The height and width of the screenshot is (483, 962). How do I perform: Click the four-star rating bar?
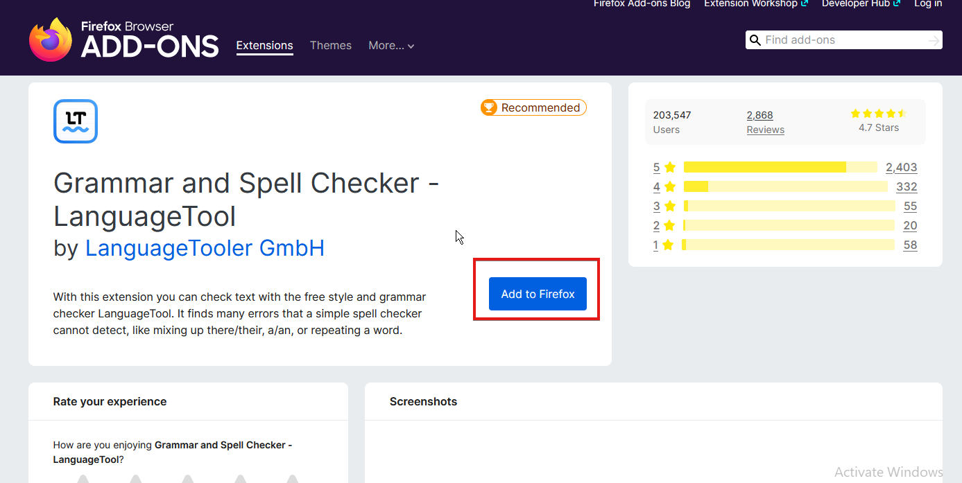786,186
